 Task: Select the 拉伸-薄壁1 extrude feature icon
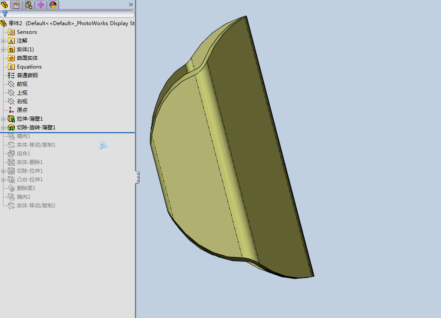(11, 119)
